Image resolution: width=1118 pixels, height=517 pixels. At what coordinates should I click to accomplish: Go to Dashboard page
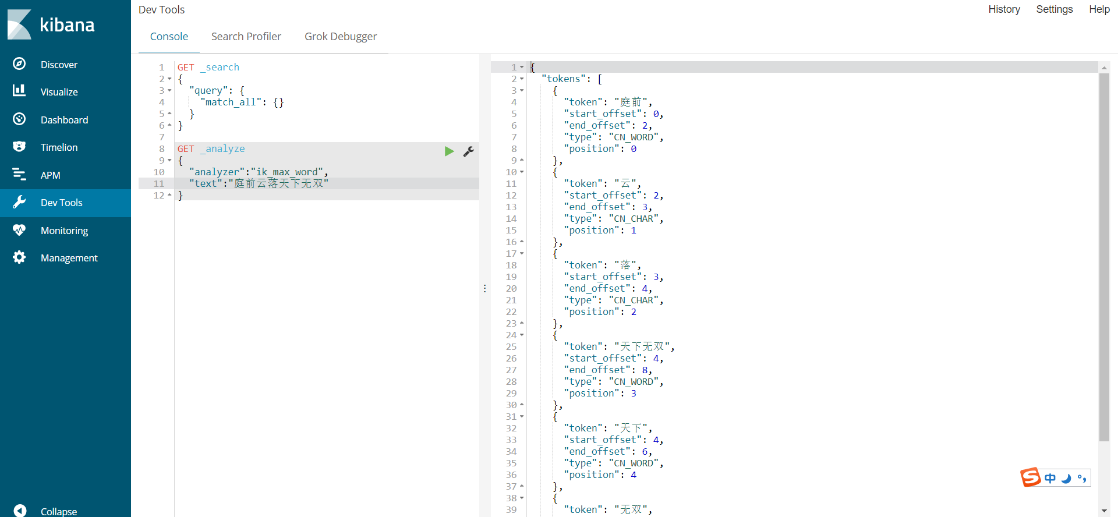coord(65,120)
